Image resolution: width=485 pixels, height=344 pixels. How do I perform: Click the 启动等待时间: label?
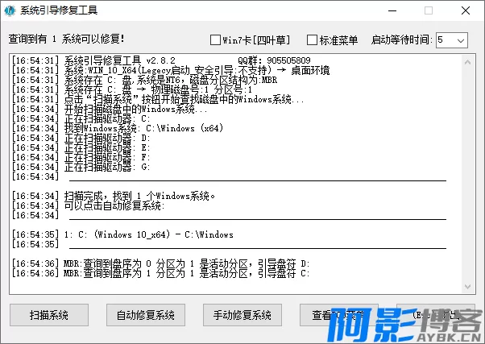401,40
